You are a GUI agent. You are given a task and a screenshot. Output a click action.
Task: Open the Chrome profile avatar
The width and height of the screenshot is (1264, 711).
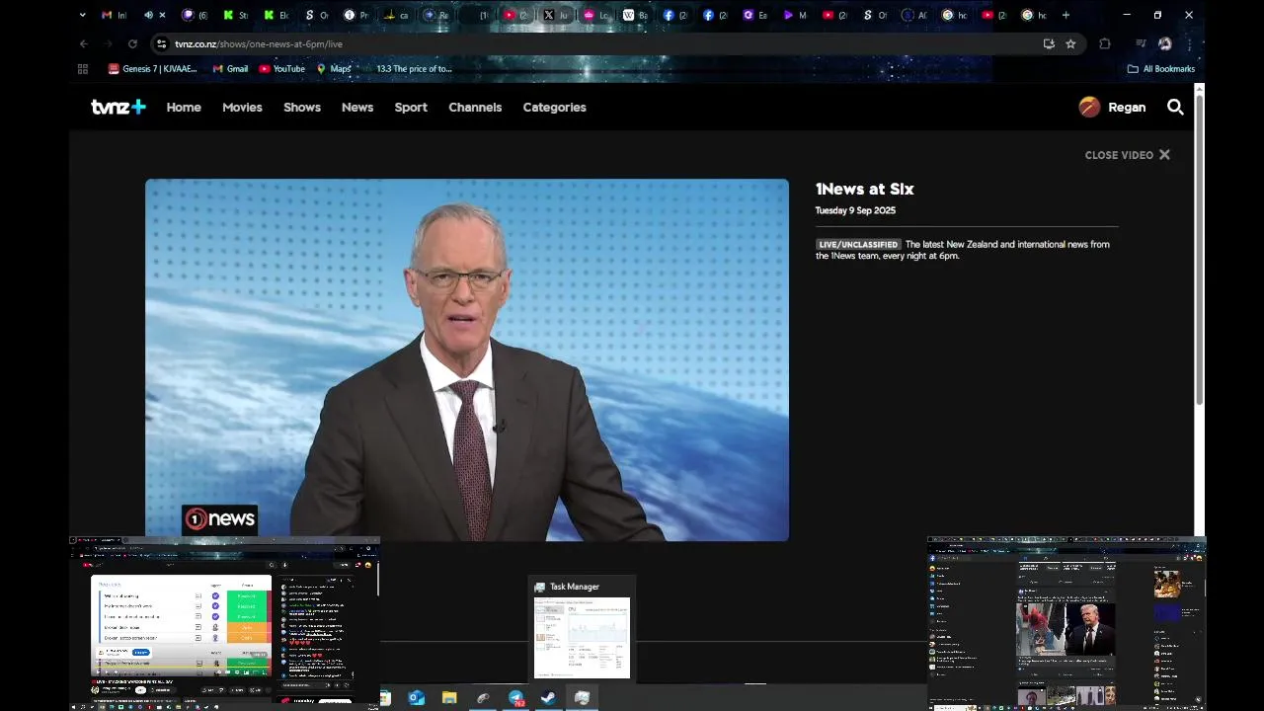[x=1165, y=43]
